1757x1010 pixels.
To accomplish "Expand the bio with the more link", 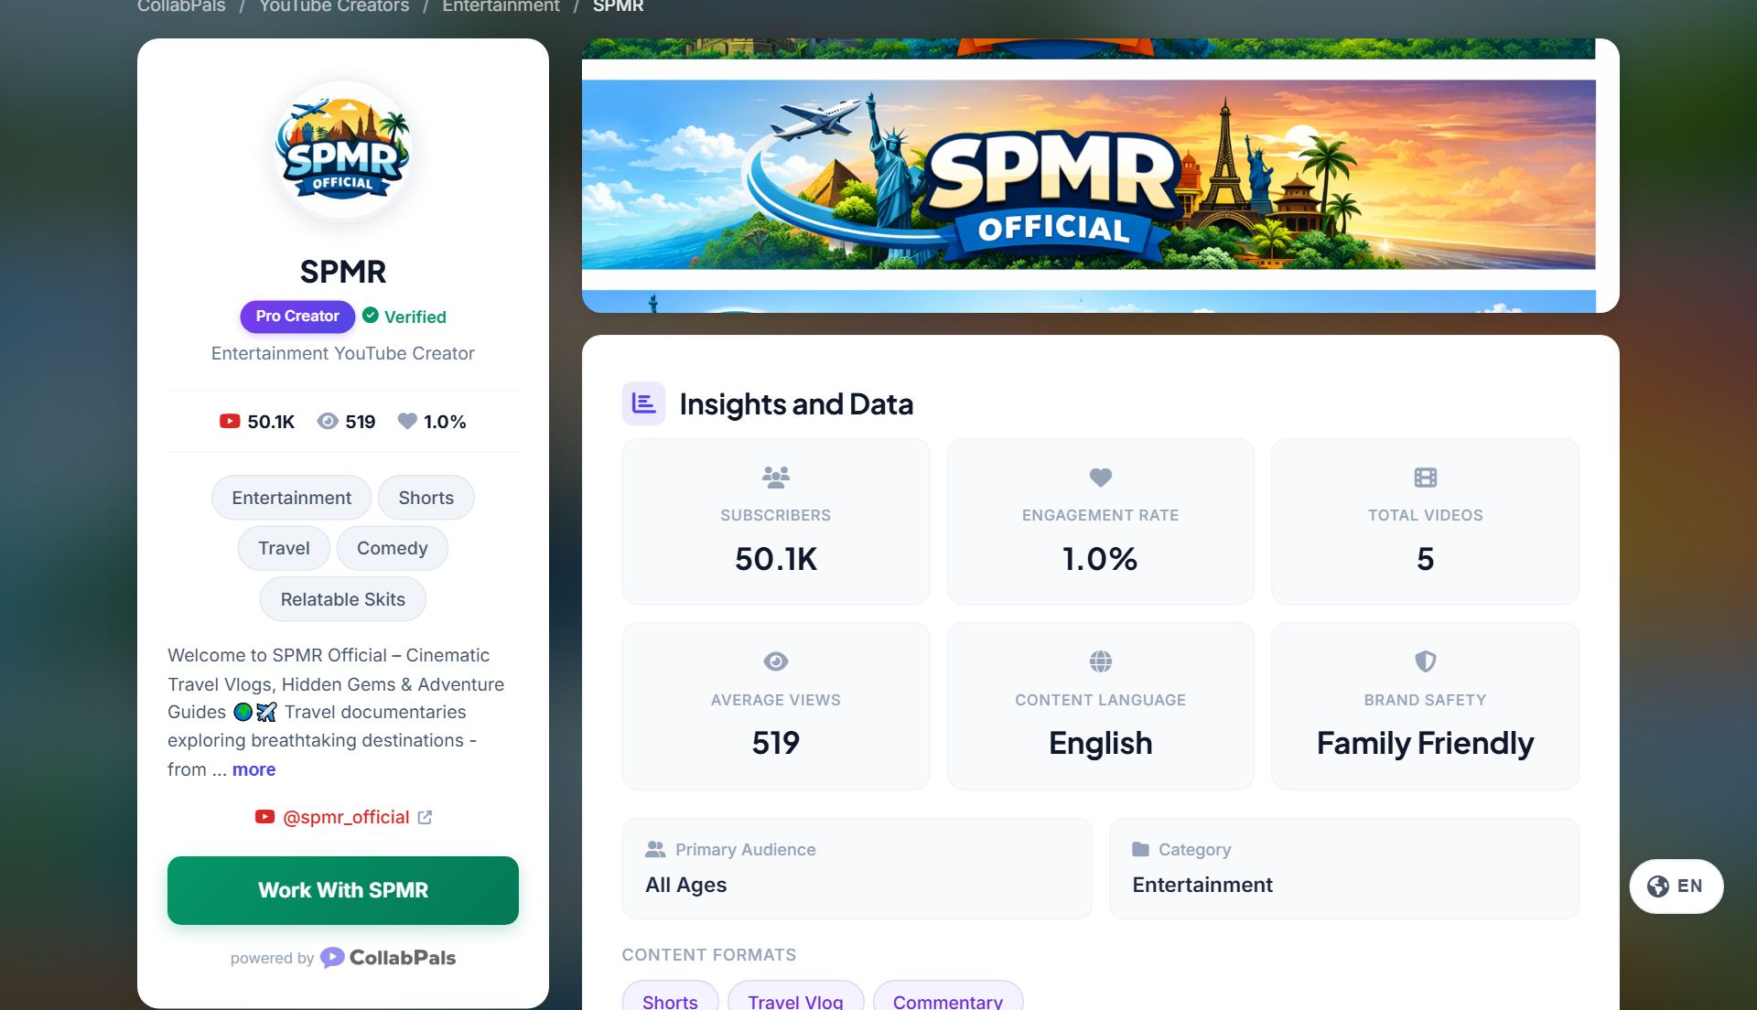I will pos(253,769).
